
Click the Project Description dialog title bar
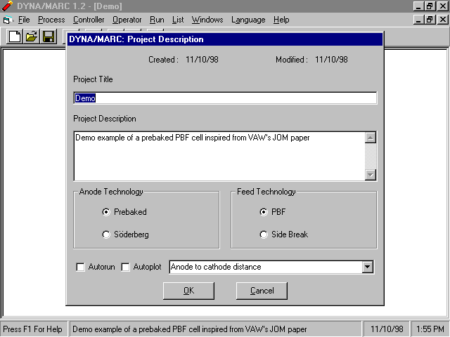[x=225, y=39]
